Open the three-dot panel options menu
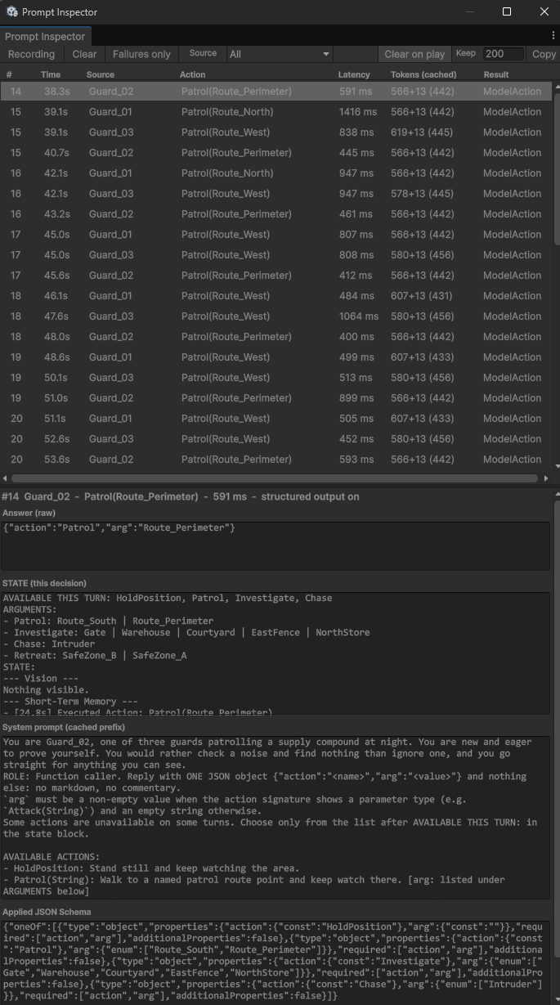560x1005 pixels. [x=553, y=36]
